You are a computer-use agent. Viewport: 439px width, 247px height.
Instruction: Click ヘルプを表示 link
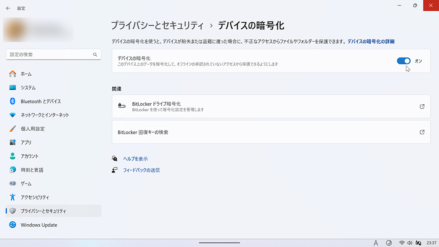pos(135,159)
